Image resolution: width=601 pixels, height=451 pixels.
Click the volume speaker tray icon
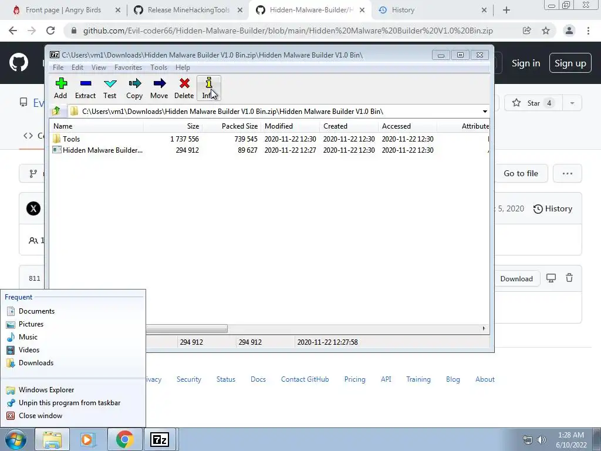click(x=541, y=440)
